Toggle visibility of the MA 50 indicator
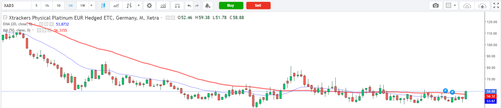This screenshot has height=108, width=501. 39,30
